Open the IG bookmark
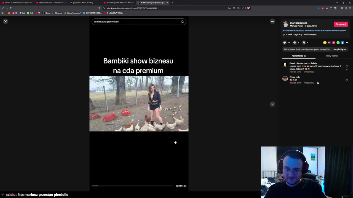 coord(15,13)
